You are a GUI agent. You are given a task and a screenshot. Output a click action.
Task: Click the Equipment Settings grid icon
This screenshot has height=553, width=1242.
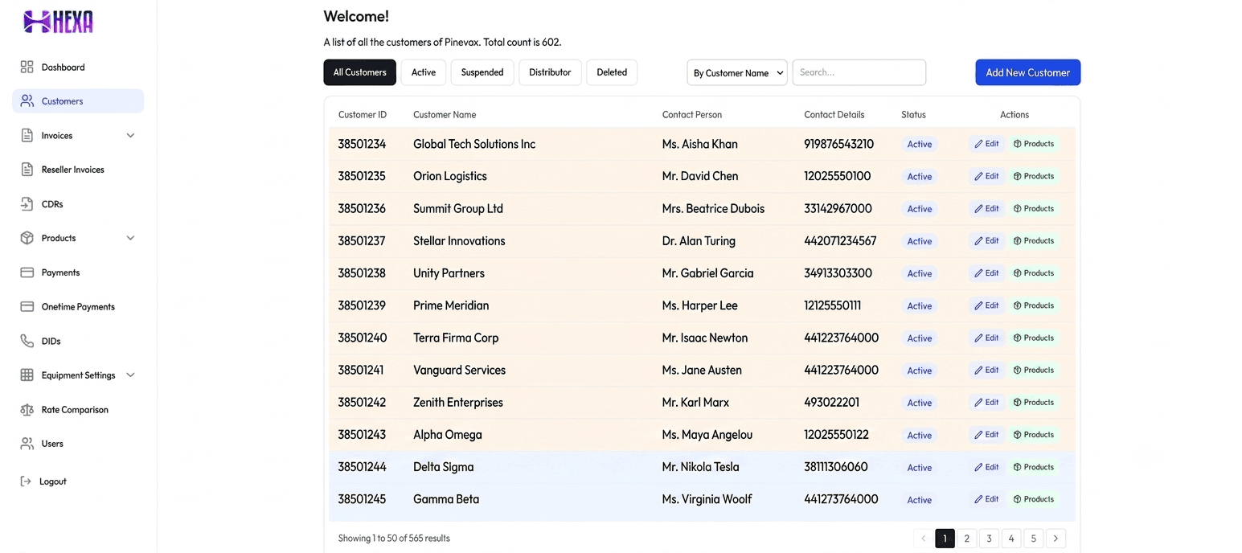tap(27, 375)
